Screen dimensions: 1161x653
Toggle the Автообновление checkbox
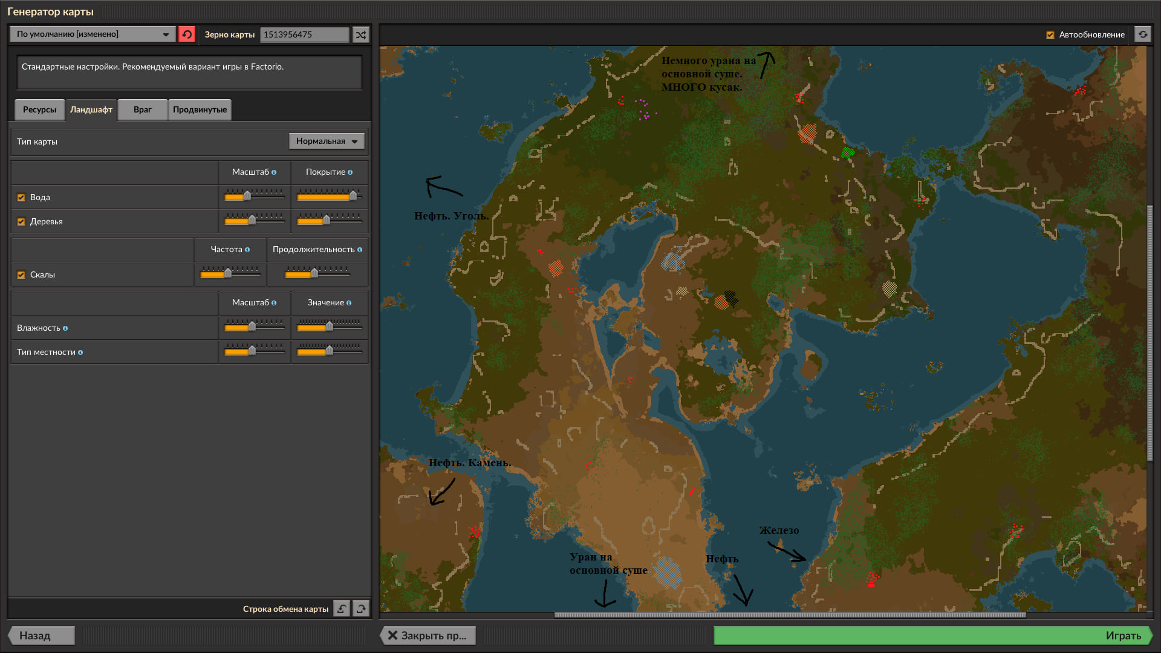[x=1050, y=35]
